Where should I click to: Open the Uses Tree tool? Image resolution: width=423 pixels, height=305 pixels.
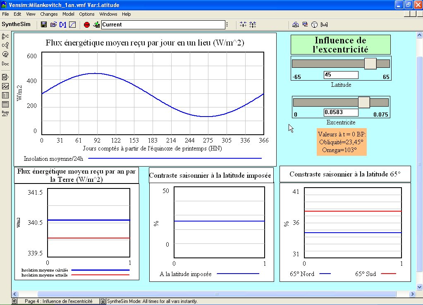click(5, 45)
